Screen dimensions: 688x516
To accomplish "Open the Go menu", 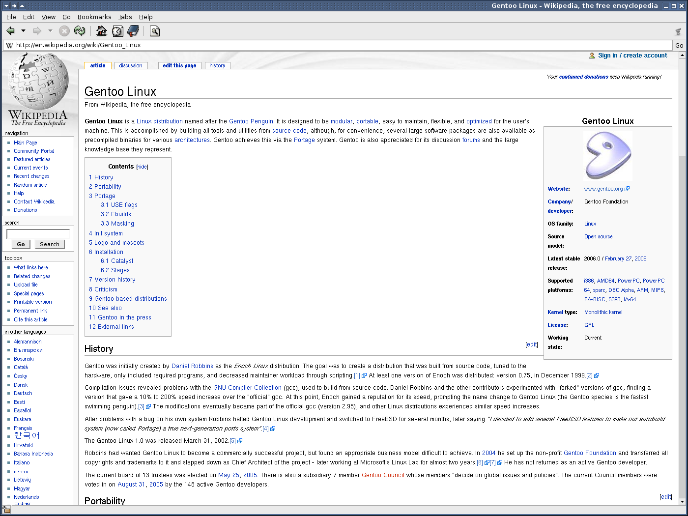I will pos(66,17).
